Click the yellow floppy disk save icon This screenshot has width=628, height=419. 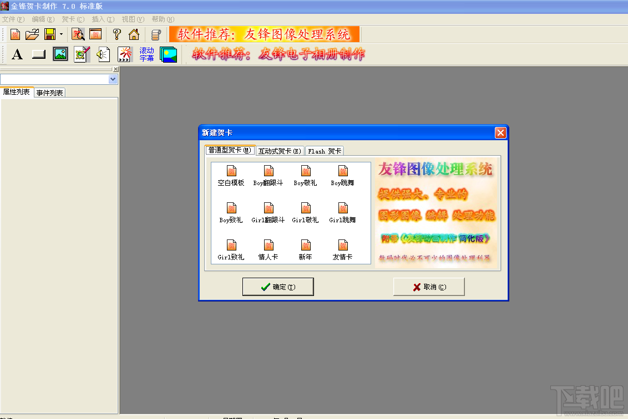click(50, 34)
